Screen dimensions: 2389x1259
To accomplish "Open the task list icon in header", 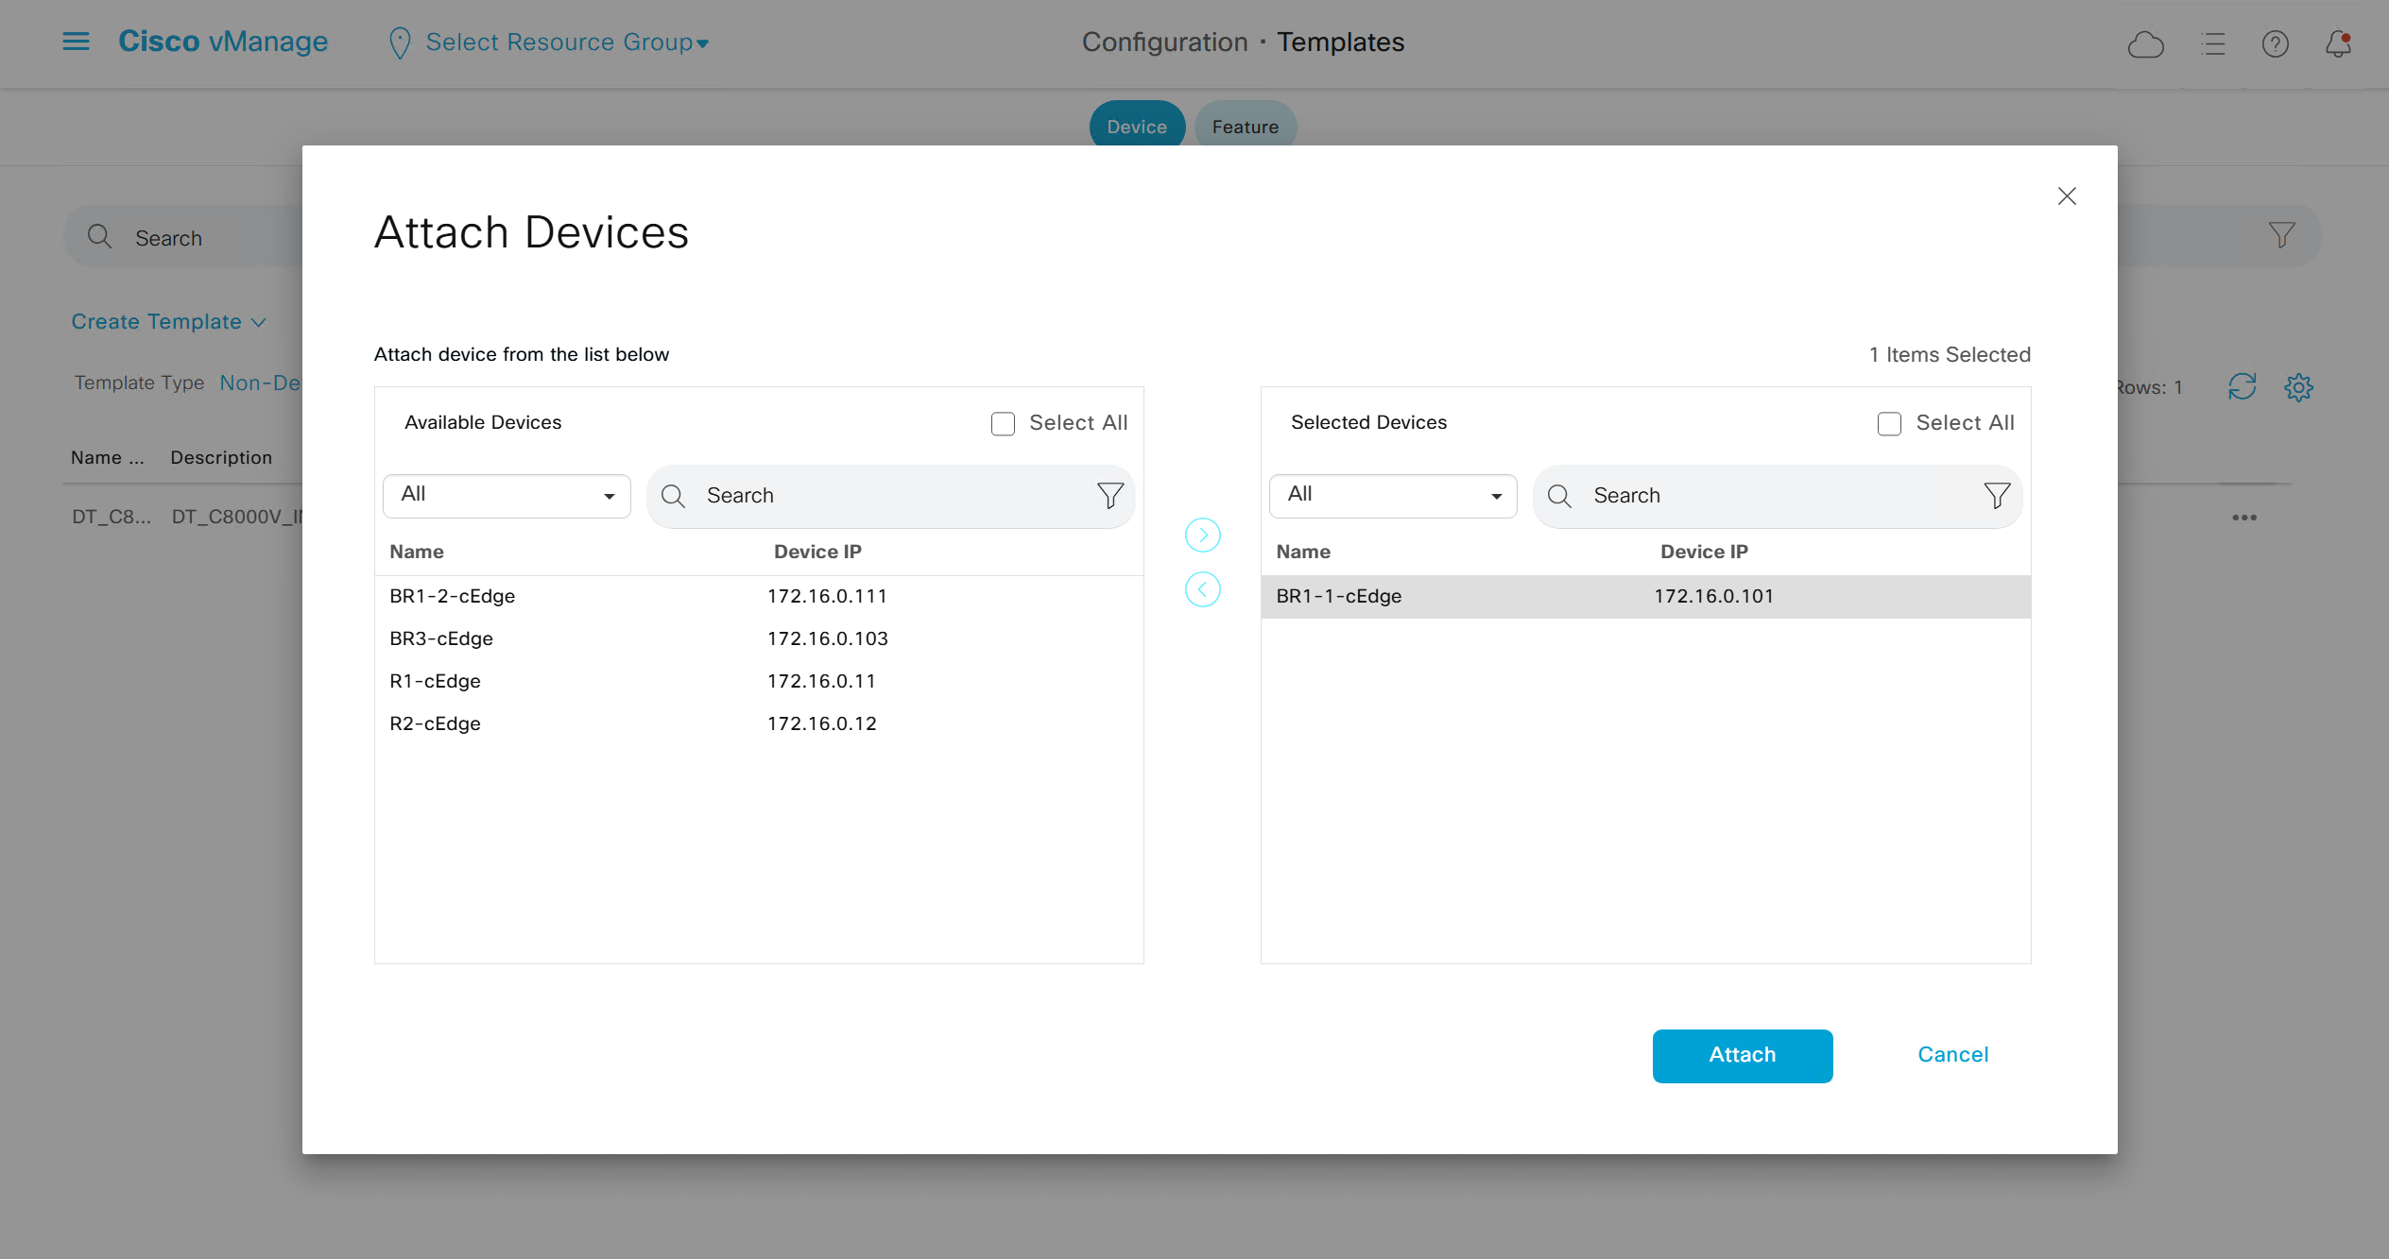I will (2212, 44).
